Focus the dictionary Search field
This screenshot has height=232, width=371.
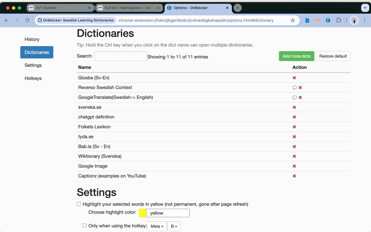(x=121, y=56)
